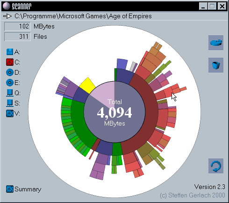The image size is (229, 203).
Task: Click the arrow icon beside the folder path
Action: coord(7,16)
